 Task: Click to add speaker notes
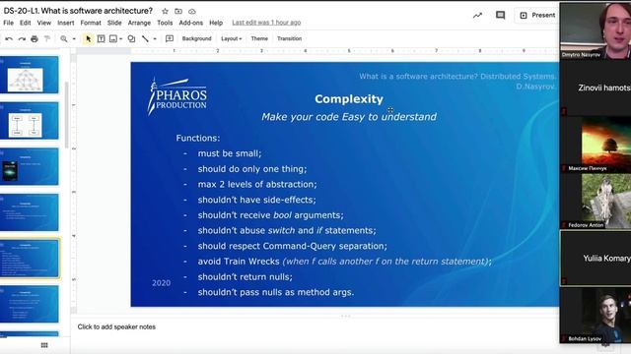click(x=116, y=326)
